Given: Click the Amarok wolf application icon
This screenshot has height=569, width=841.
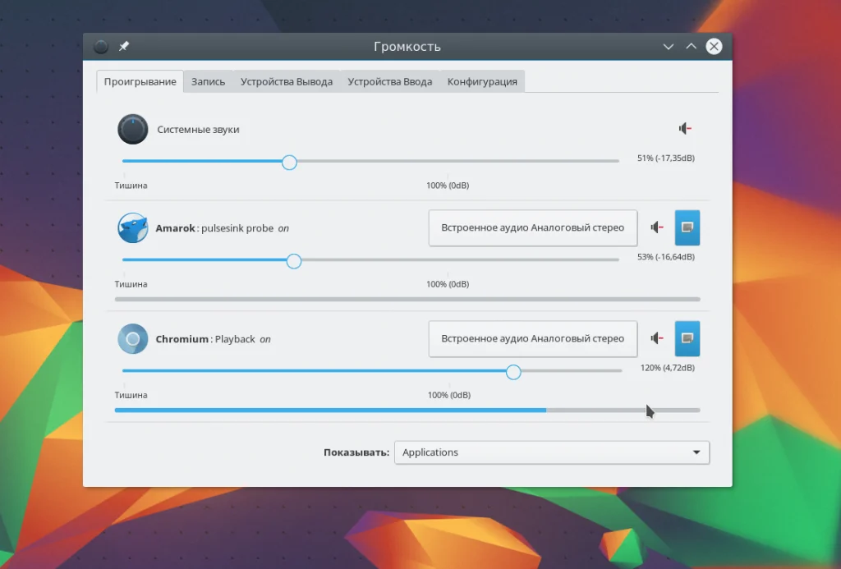Looking at the screenshot, I should [x=132, y=228].
